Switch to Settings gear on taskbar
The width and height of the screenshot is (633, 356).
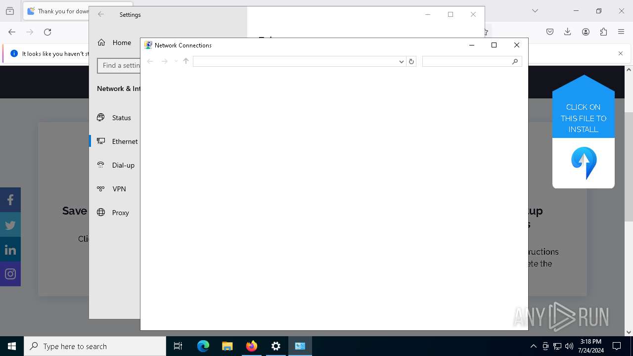(x=276, y=346)
